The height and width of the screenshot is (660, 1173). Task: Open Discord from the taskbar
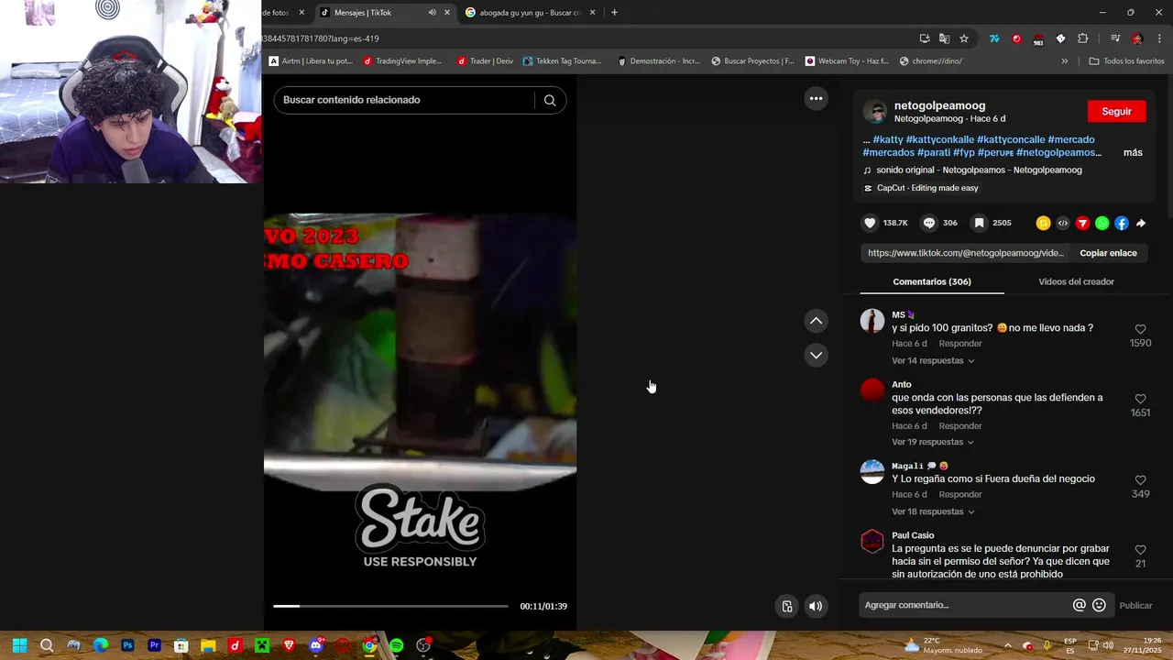[316, 645]
